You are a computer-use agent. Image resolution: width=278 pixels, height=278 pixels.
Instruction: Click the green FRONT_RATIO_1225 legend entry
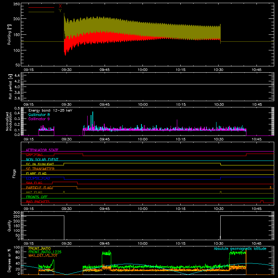45,252
